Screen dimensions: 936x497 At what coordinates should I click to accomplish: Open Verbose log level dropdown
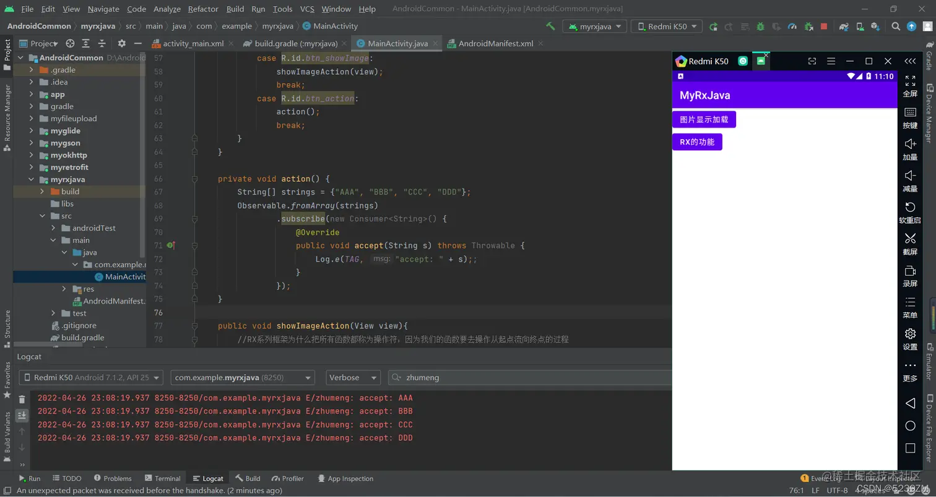pos(353,377)
